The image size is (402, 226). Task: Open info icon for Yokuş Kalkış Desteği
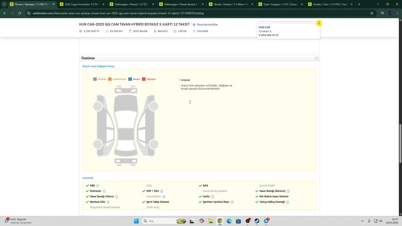pyautogui.click(x=288, y=202)
